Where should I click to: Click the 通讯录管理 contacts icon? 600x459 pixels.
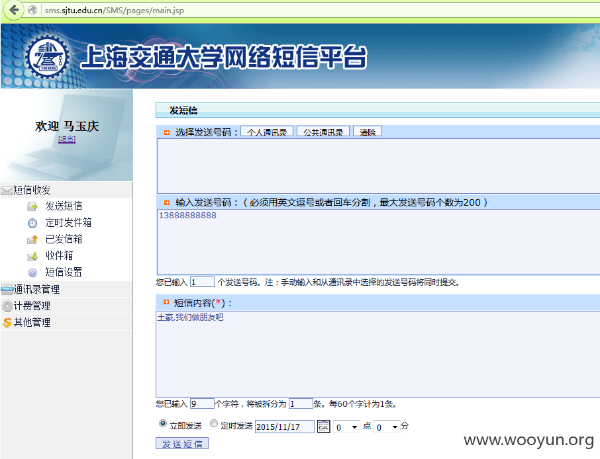coord(7,289)
